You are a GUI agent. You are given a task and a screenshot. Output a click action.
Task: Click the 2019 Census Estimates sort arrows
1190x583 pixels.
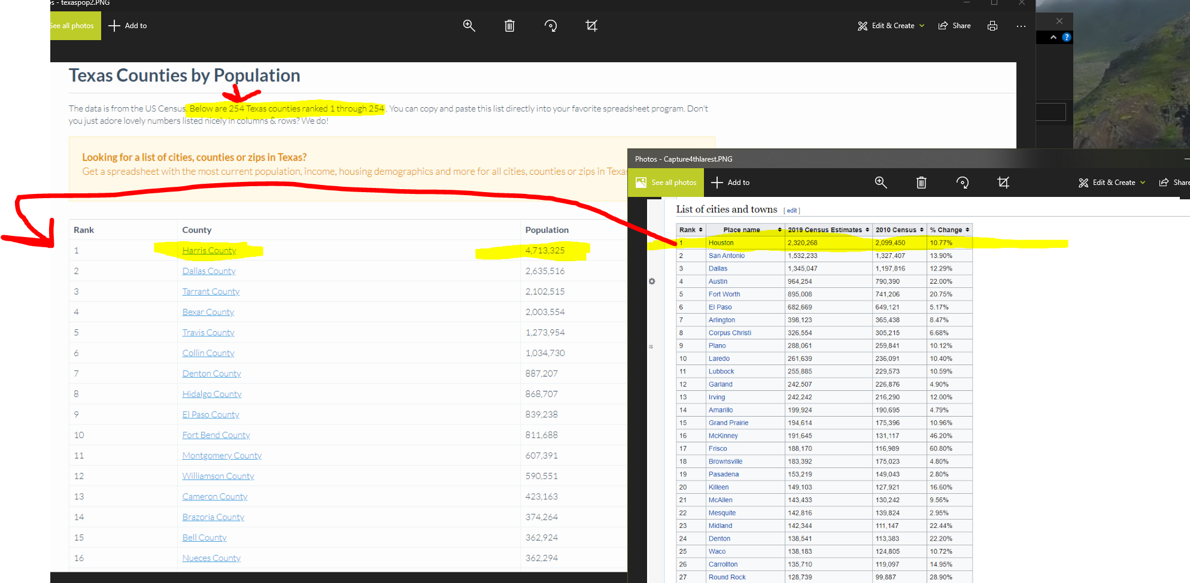(867, 230)
